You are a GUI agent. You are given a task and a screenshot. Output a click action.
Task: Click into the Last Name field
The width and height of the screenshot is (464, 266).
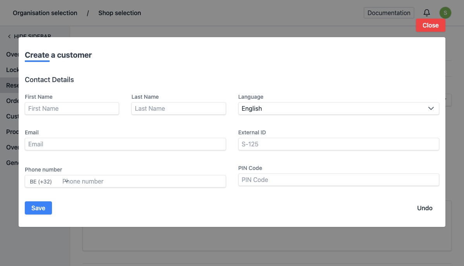pos(178,108)
